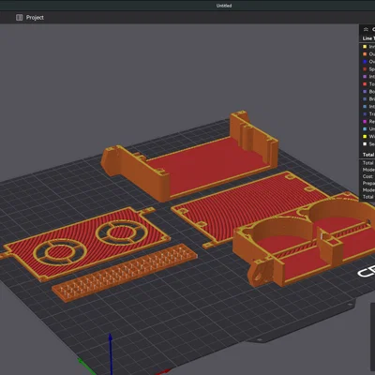The width and height of the screenshot is (375, 375).
Task: Select the pale yellow Inner wall swatch
Action: tap(365, 47)
